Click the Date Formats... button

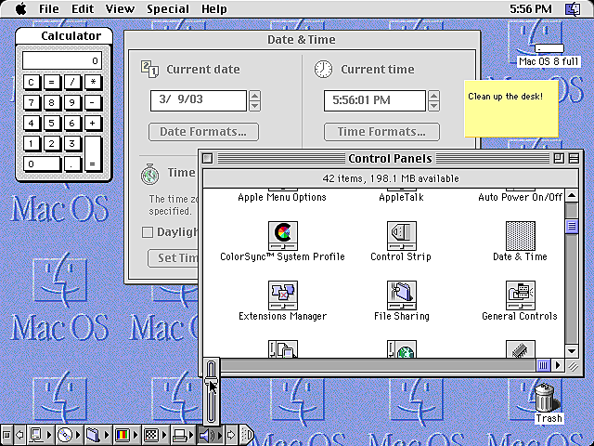tap(203, 132)
